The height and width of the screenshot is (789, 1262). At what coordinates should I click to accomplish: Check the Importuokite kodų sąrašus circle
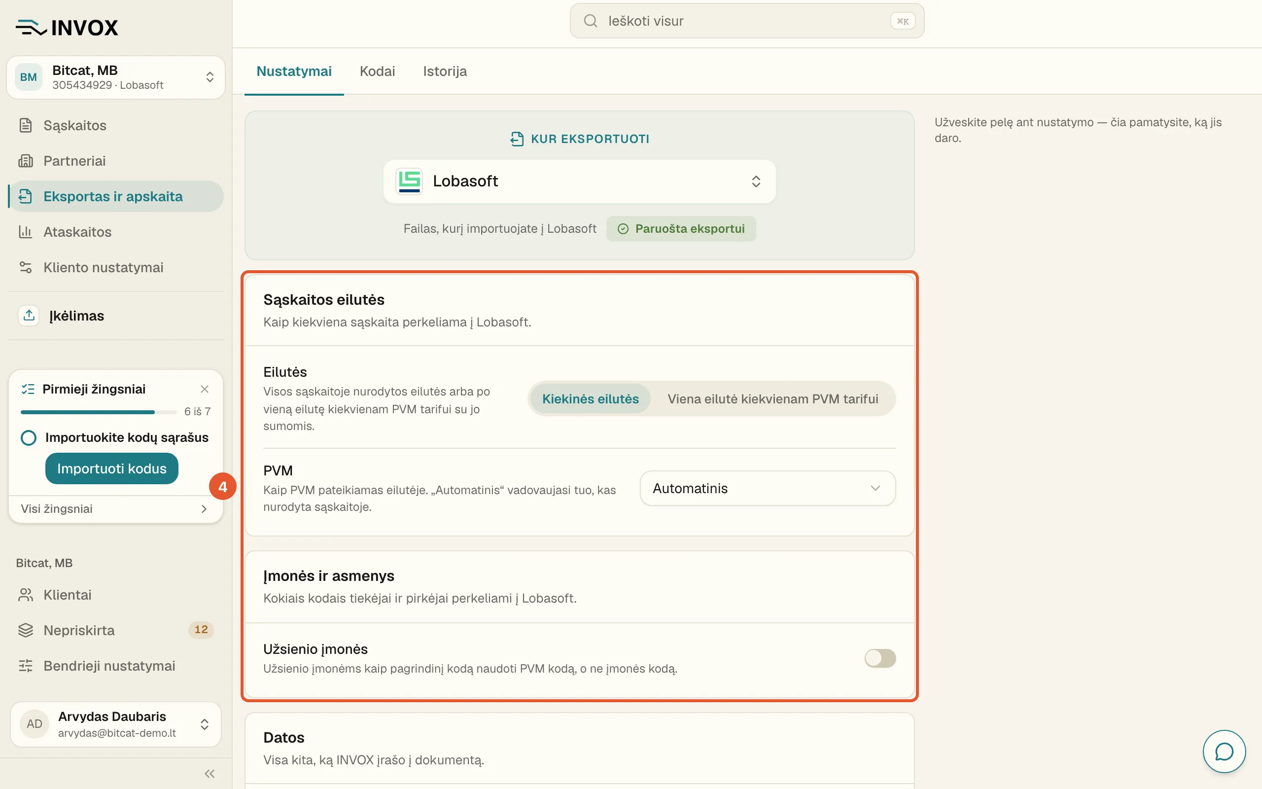click(x=29, y=438)
